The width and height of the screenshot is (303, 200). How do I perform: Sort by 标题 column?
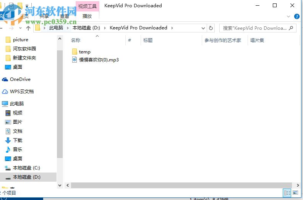pos(148,40)
